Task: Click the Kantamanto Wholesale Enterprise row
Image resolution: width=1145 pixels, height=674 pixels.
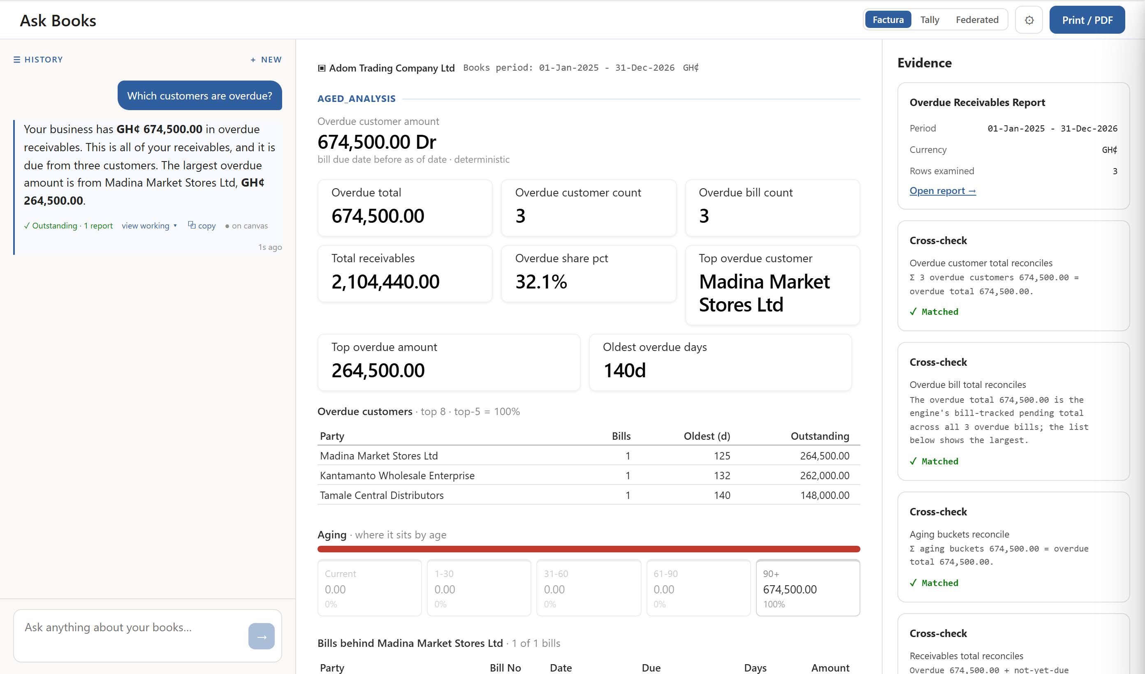Action: pos(589,475)
